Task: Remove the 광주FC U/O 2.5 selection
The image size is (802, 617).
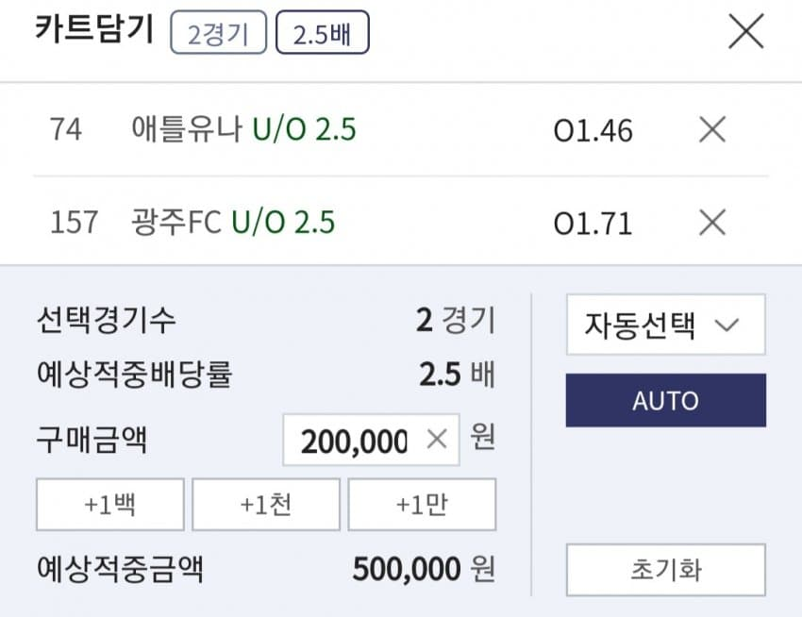Action: click(x=711, y=223)
